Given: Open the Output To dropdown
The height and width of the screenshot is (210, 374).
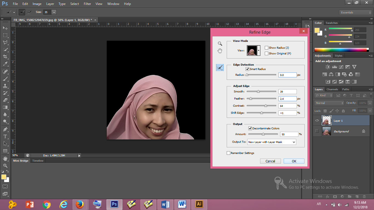Looking at the screenshot, I should (x=271, y=142).
